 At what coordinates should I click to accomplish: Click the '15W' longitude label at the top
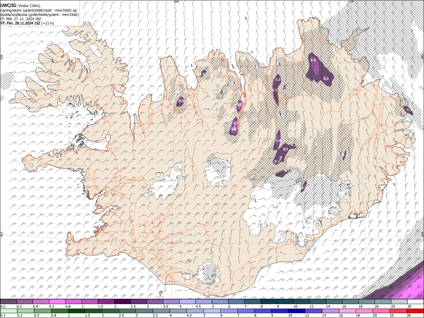(x=351, y=1)
